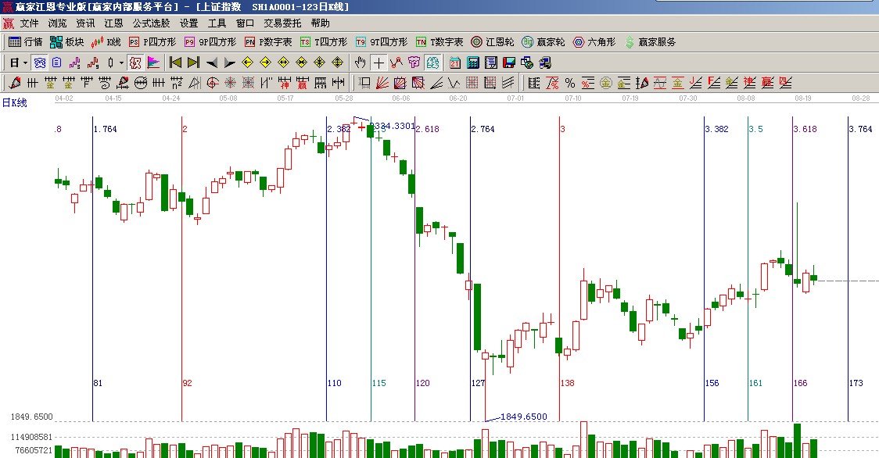Open the 交易委托 menu
The image size is (879, 458).
coord(282,23)
